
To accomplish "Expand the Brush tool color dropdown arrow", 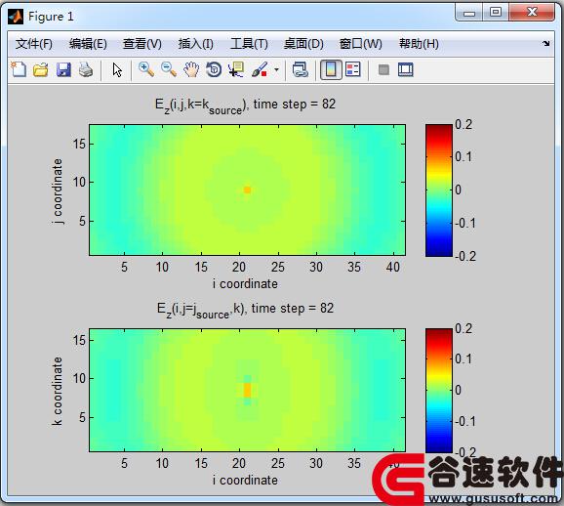I will (276, 69).
